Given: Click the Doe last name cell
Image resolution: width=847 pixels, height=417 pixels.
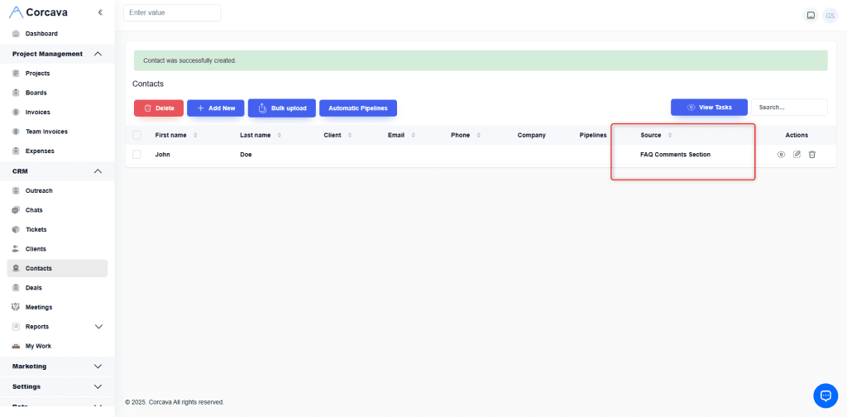Looking at the screenshot, I should pyautogui.click(x=246, y=155).
